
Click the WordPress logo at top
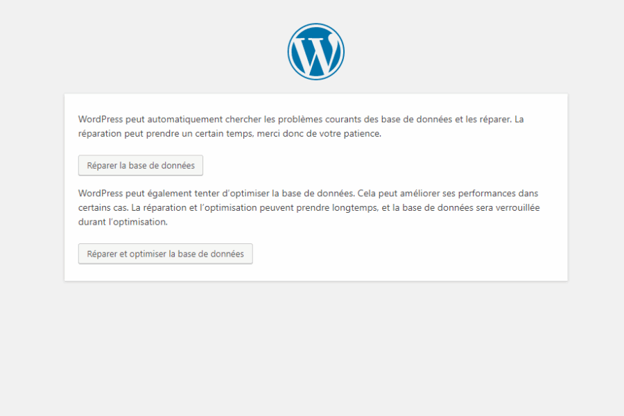pyautogui.click(x=316, y=52)
